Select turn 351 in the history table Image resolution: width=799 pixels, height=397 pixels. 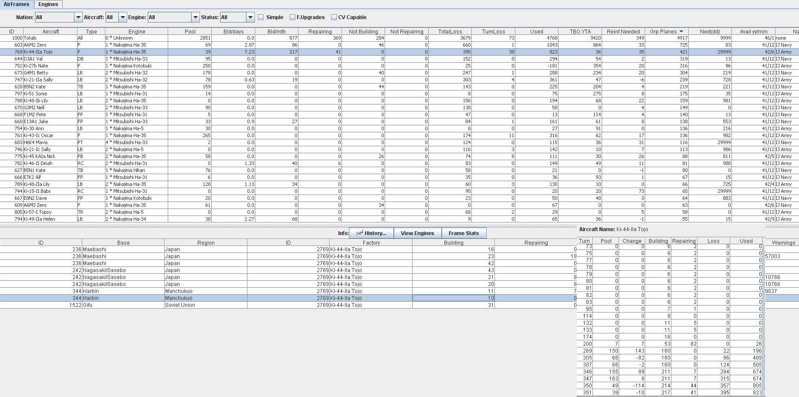[x=670, y=393]
